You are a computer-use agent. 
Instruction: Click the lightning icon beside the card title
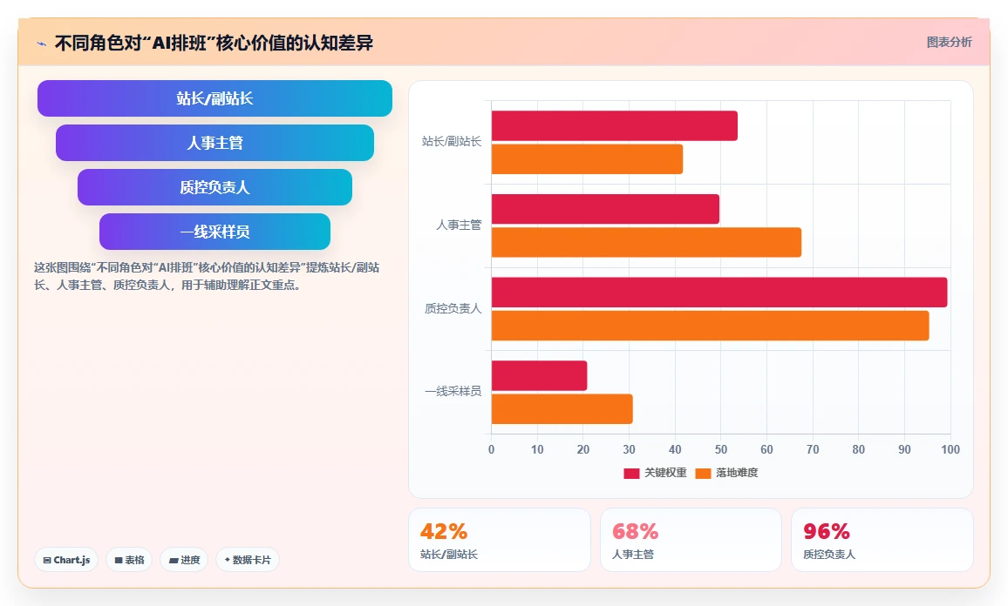click(x=42, y=44)
